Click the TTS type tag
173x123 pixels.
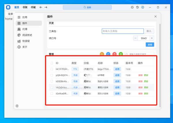click(75, 69)
